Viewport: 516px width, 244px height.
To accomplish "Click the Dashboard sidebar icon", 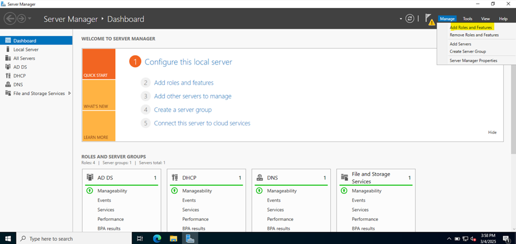I will pyautogui.click(x=8, y=41).
